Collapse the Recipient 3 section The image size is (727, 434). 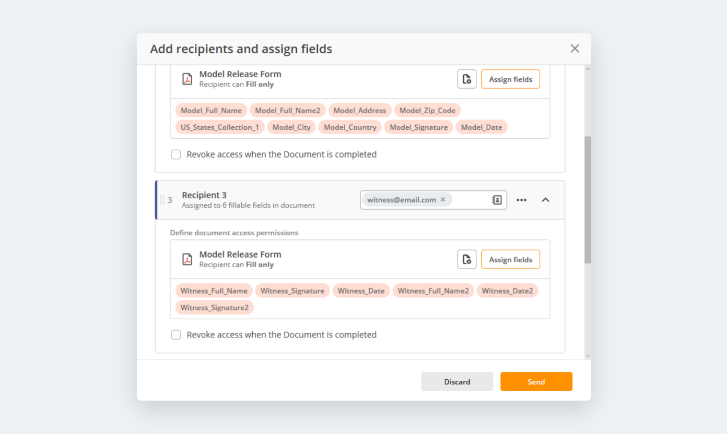pos(545,200)
